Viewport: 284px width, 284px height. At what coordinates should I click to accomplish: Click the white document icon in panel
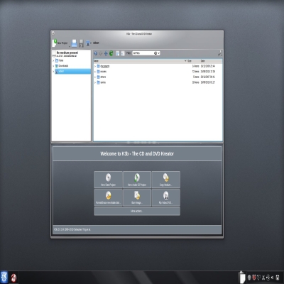tap(242, 277)
